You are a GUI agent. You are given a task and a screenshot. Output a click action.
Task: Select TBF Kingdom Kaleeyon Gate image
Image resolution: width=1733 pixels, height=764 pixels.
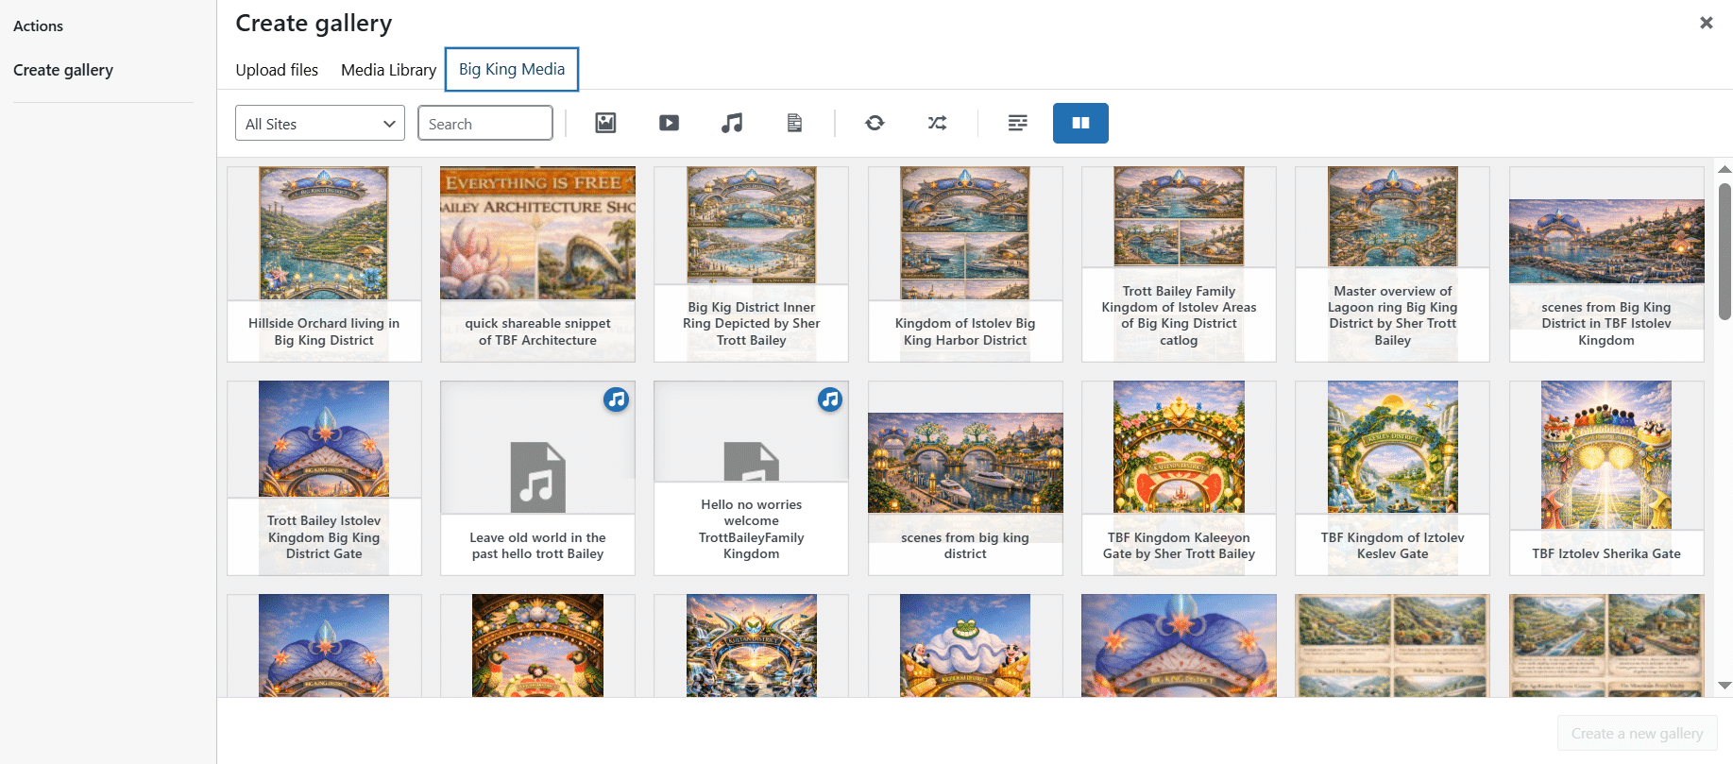click(1179, 478)
